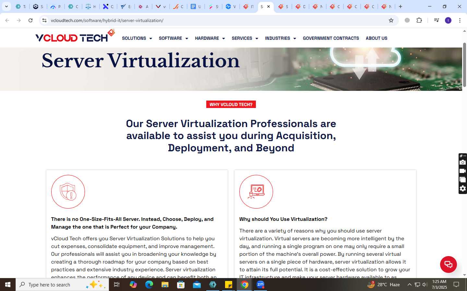
Task: Open Sticky Notes from the taskbar
Action: (x=229, y=285)
